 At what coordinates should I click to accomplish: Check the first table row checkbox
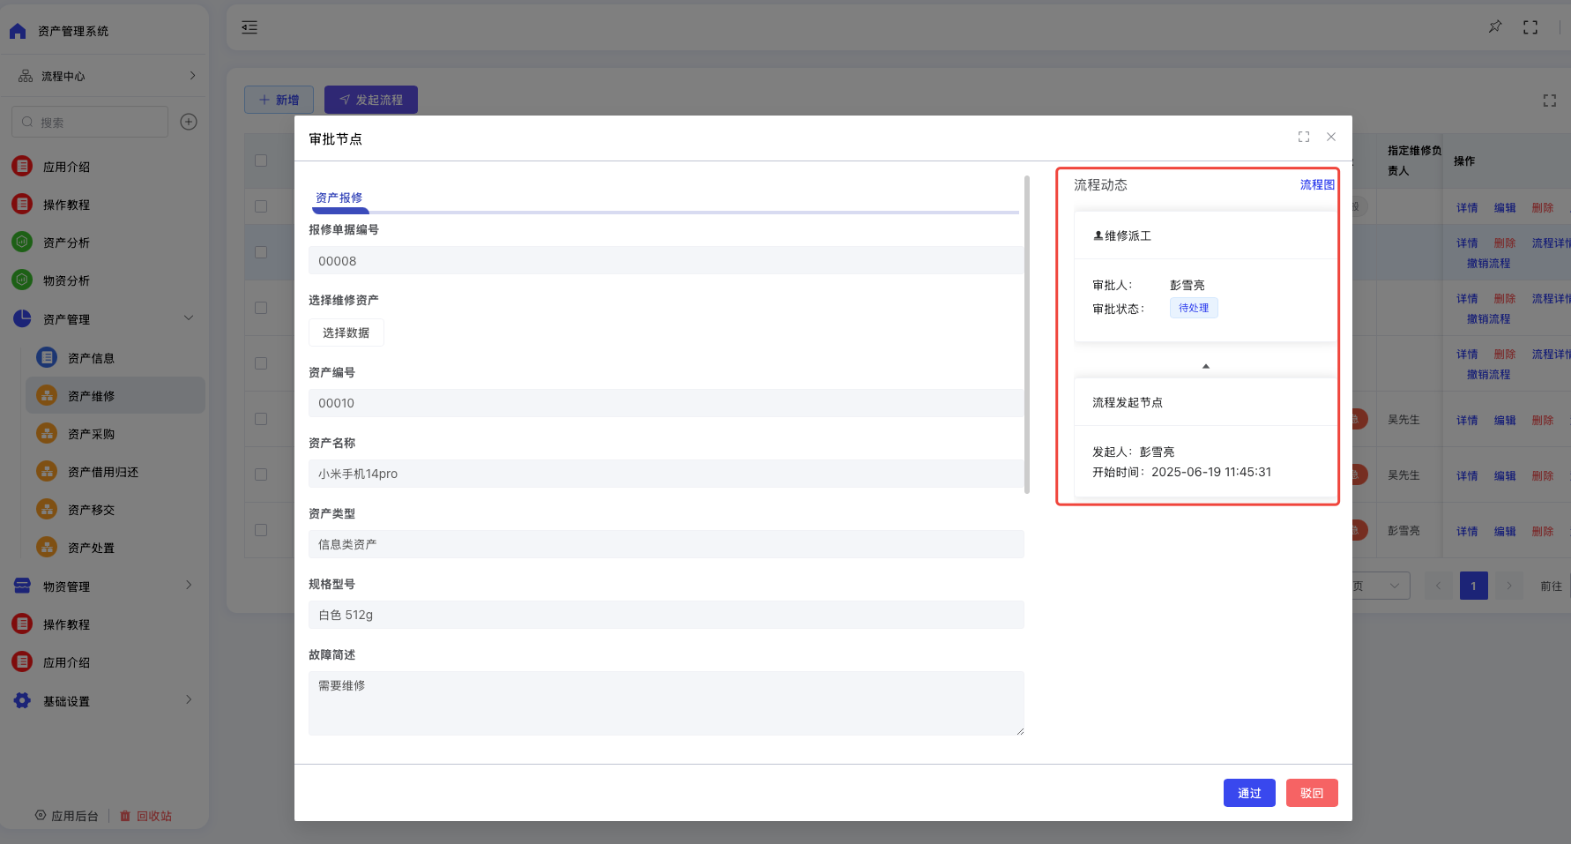[x=261, y=206]
